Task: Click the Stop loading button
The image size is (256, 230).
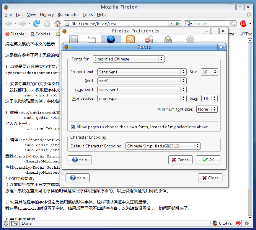Action: tap(47, 24)
